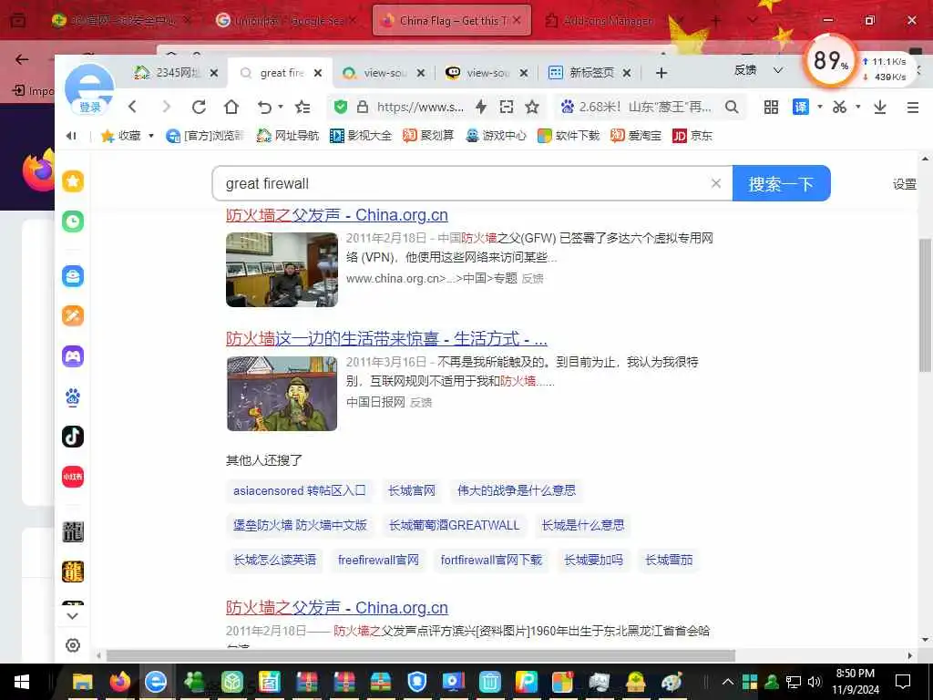
Task: Open dropdown arrow beside scissors icon
Action: (858, 108)
